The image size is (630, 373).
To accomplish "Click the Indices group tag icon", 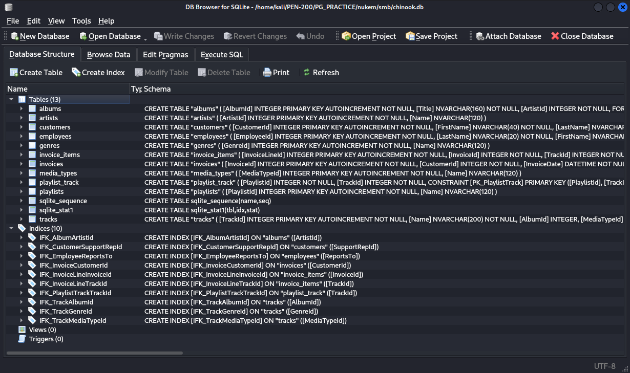I will click(x=22, y=228).
